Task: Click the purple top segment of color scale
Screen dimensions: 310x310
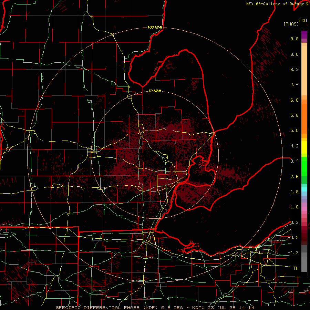Action: click(x=304, y=34)
